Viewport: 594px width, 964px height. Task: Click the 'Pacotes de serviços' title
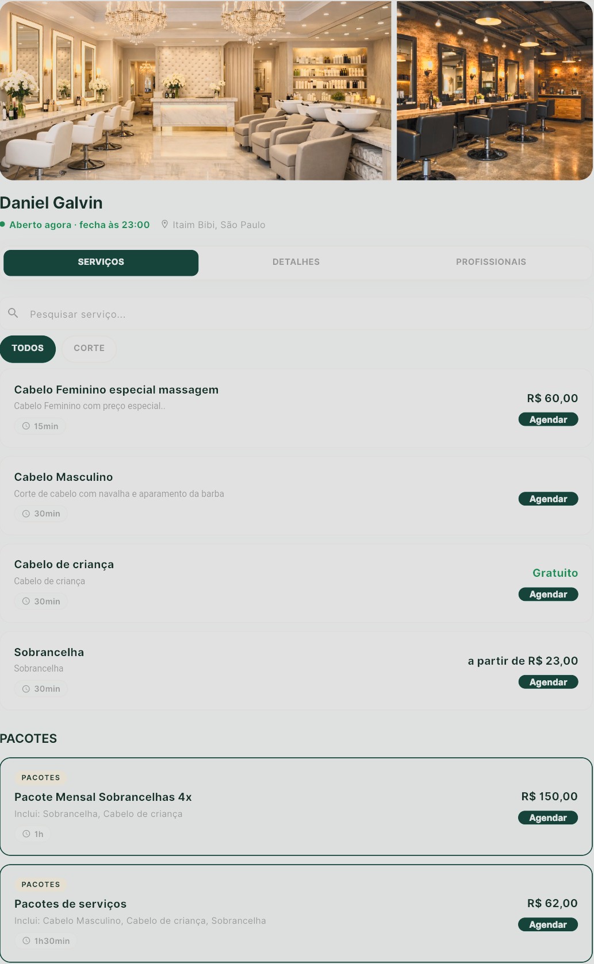point(70,904)
